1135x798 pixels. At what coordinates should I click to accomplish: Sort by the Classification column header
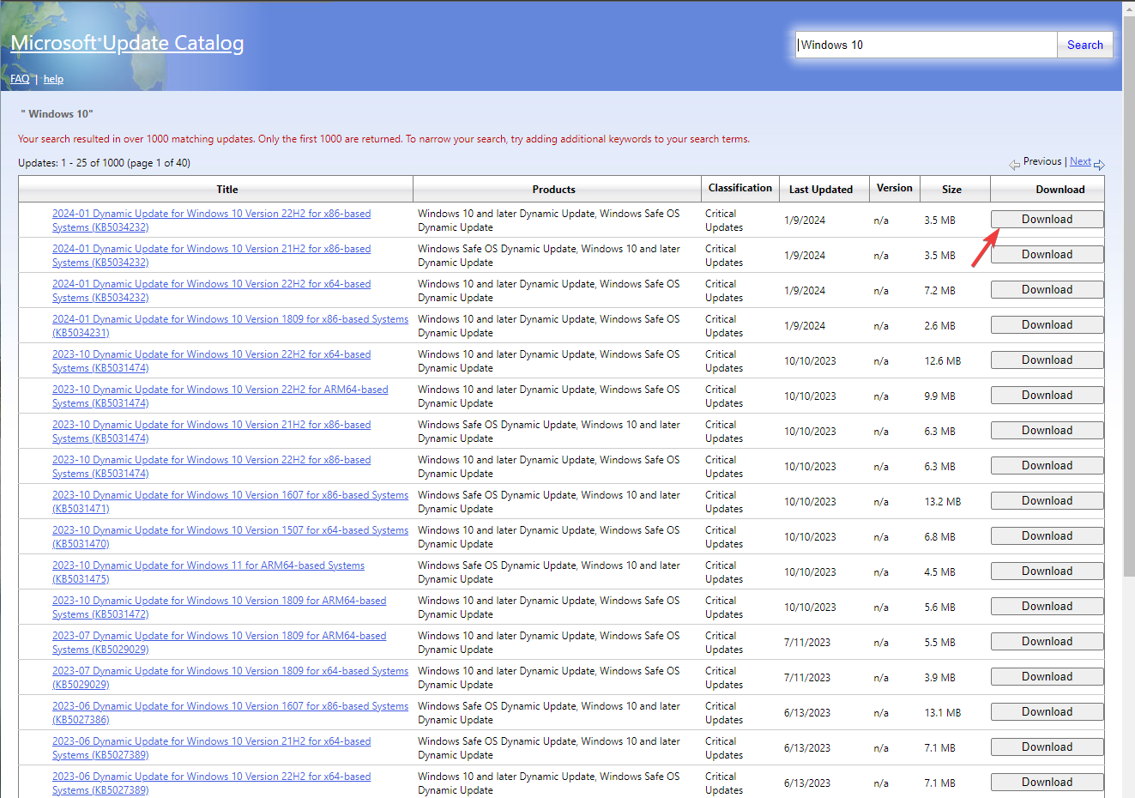740,188
